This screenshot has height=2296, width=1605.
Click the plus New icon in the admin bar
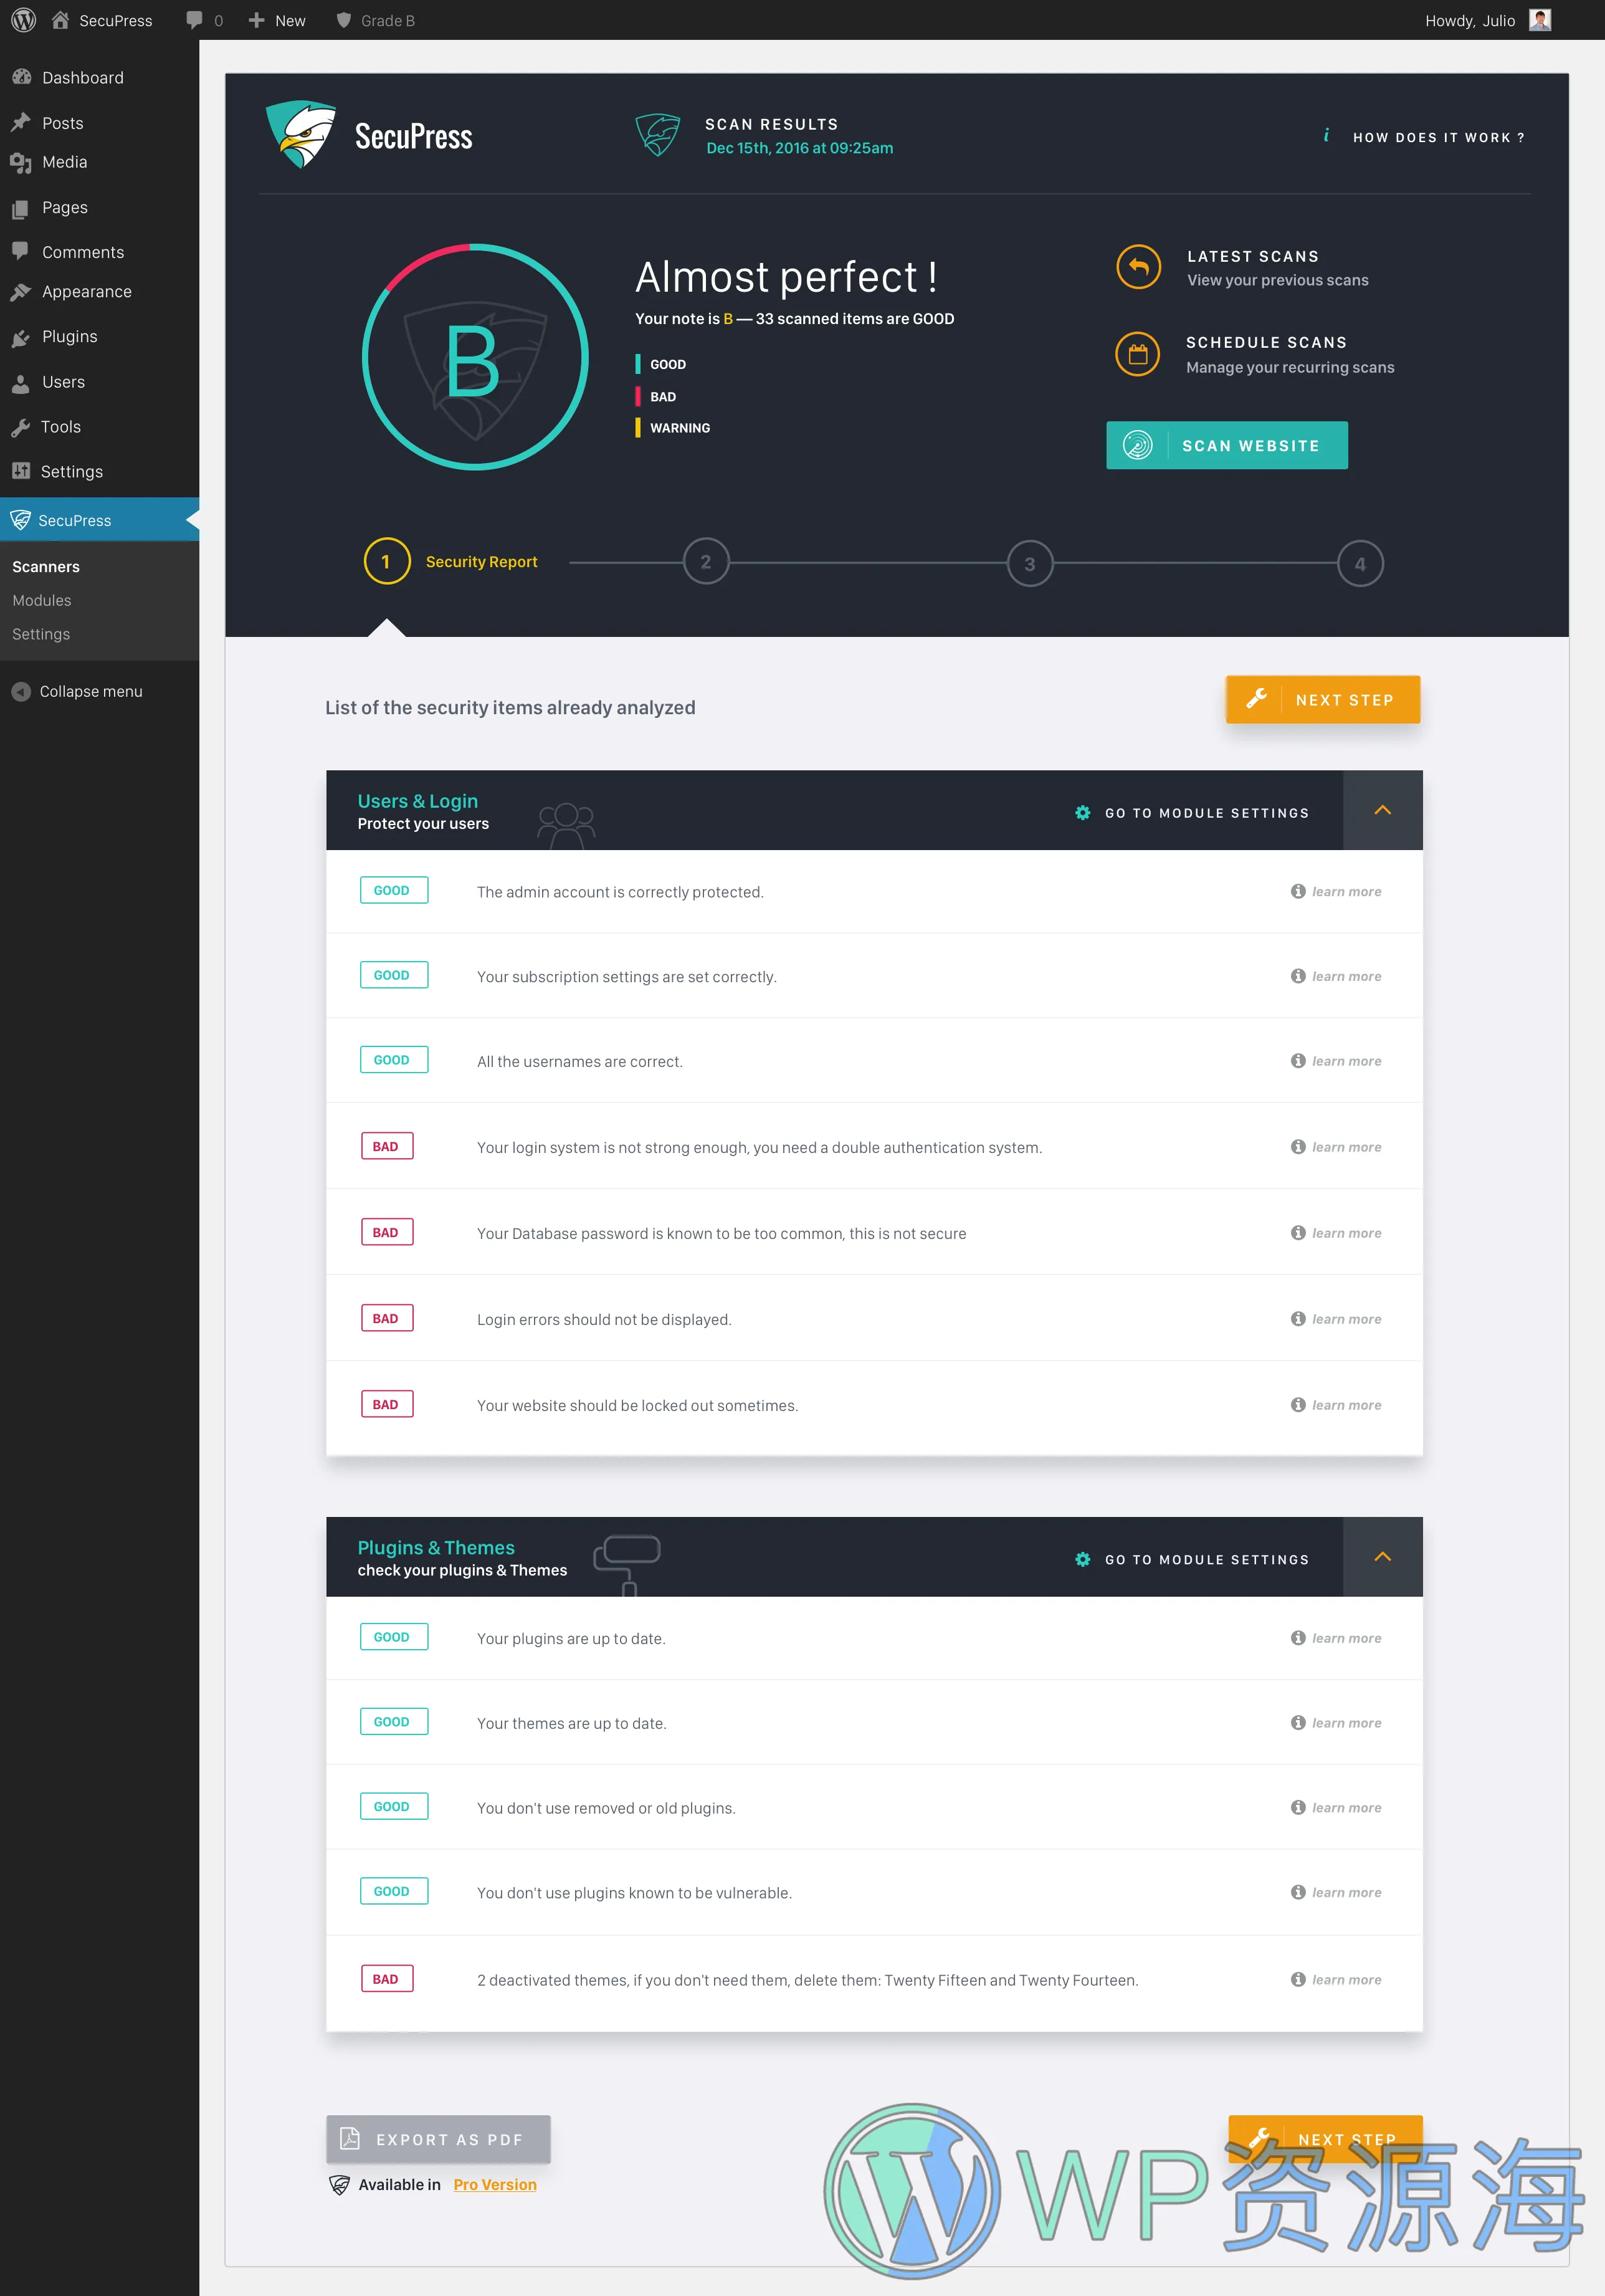click(257, 20)
